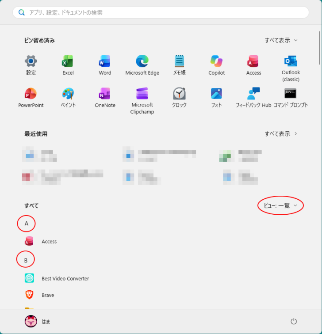This screenshot has width=322, height=334.
Task: Open メモ帳 (Notepad) pinned app
Action: coord(179,65)
